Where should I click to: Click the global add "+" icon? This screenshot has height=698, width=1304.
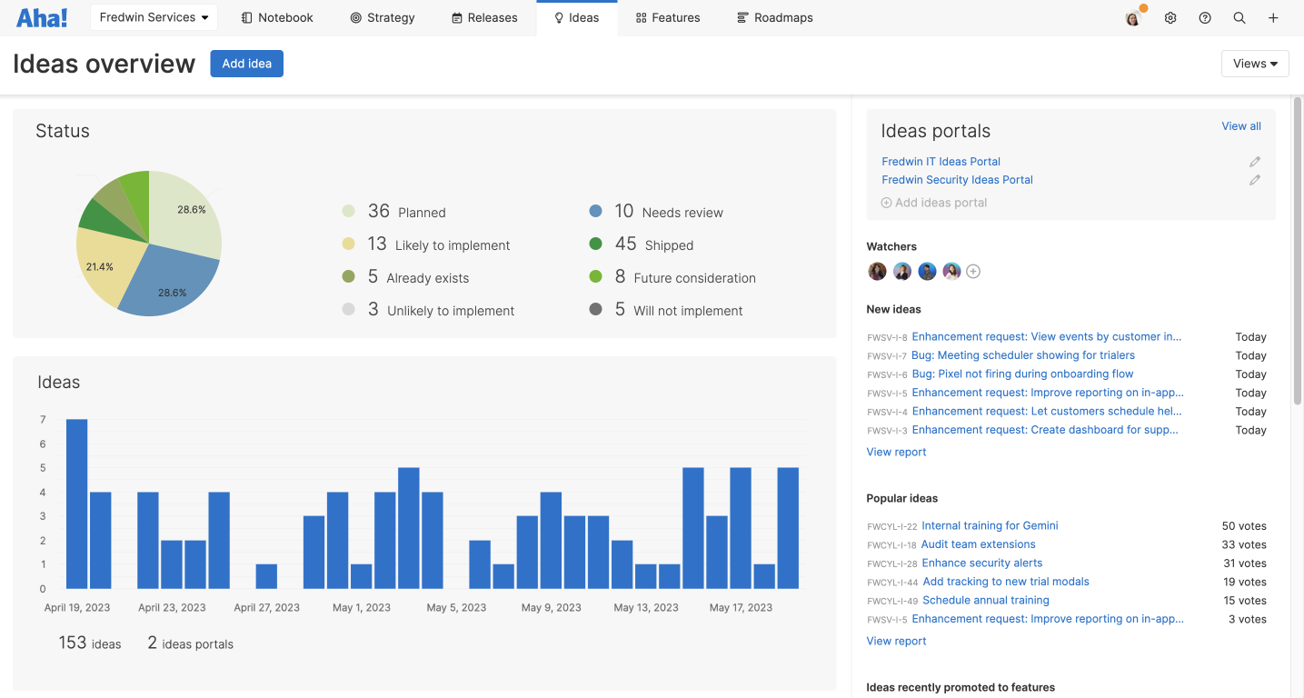(x=1273, y=17)
